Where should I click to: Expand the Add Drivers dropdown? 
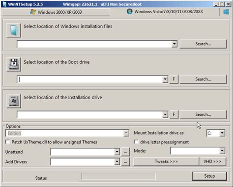click(117, 162)
